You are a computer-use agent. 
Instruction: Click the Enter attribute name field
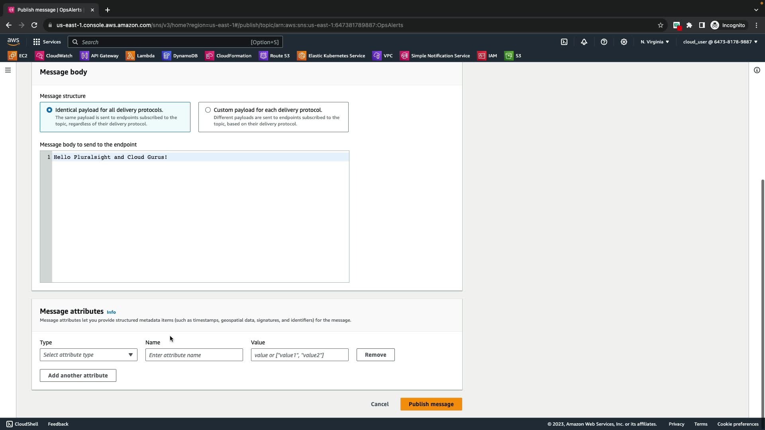point(194,355)
